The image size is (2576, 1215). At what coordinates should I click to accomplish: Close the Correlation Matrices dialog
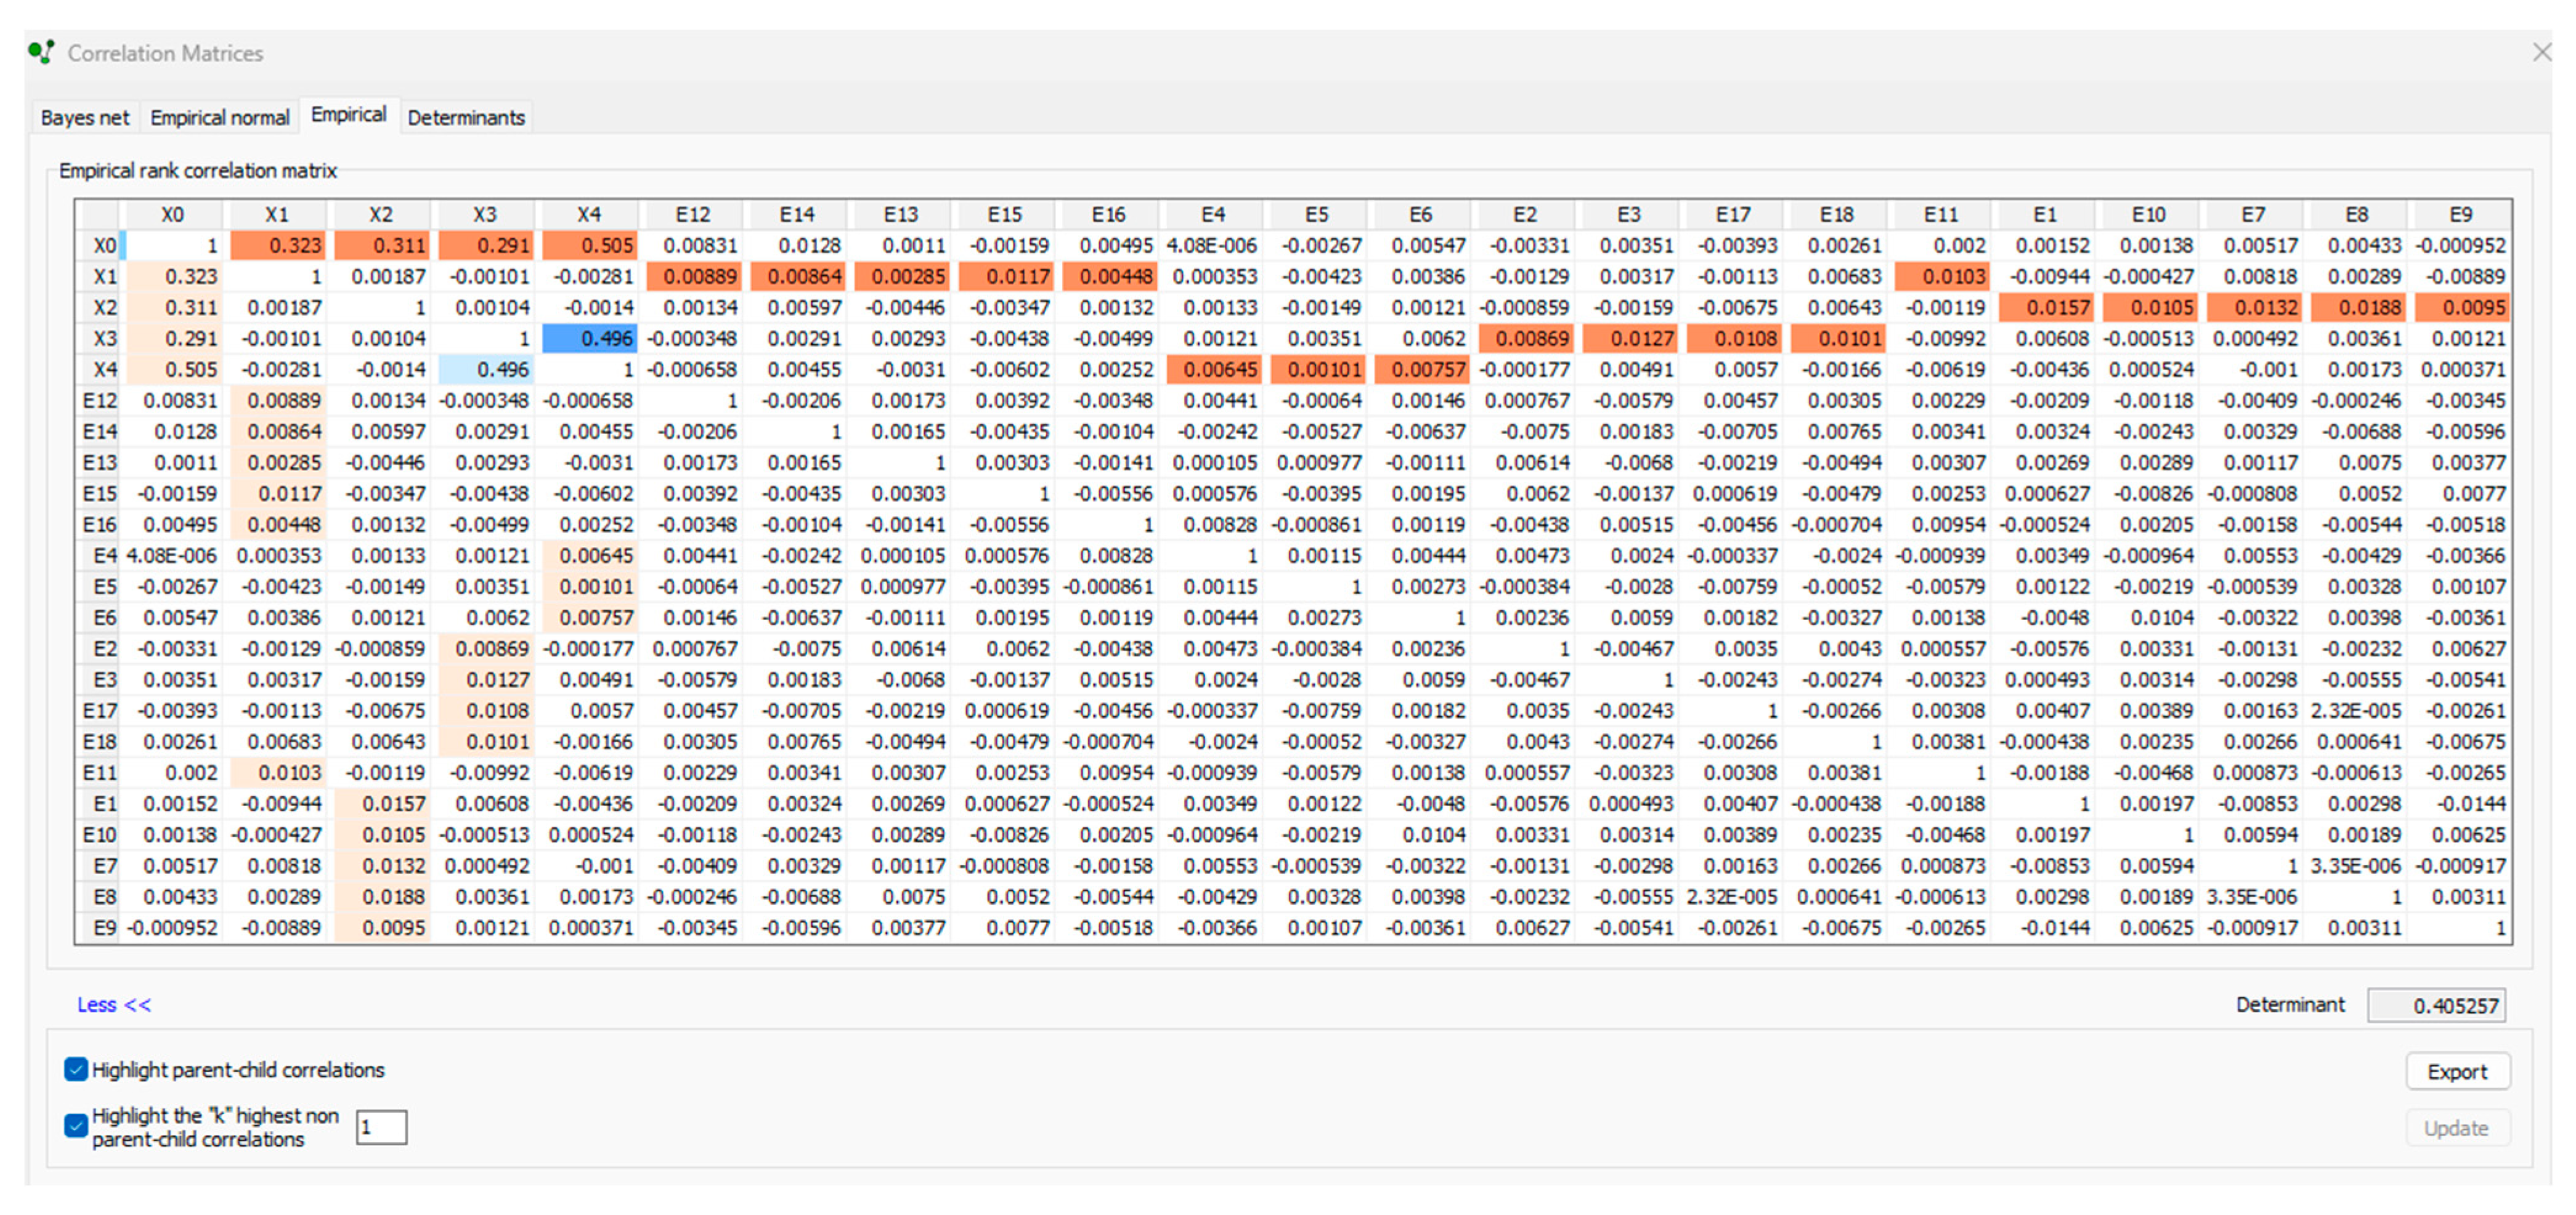tap(2541, 52)
